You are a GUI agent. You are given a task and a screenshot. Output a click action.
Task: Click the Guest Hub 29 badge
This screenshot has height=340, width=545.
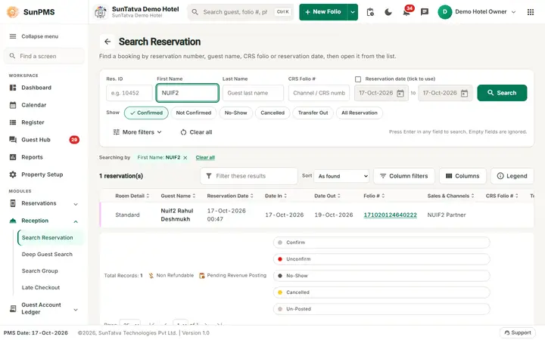click(x=74, y=140)
